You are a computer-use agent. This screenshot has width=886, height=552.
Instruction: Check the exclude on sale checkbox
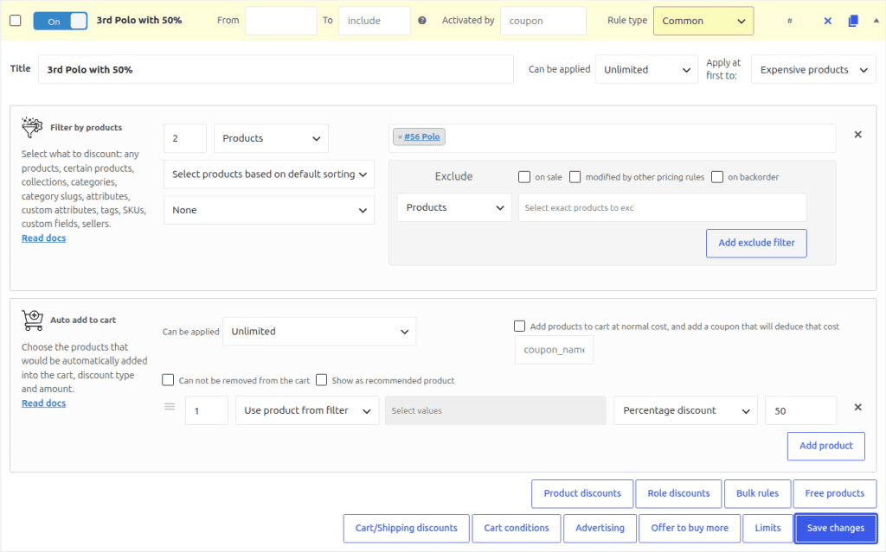click(x=524, y=177)
